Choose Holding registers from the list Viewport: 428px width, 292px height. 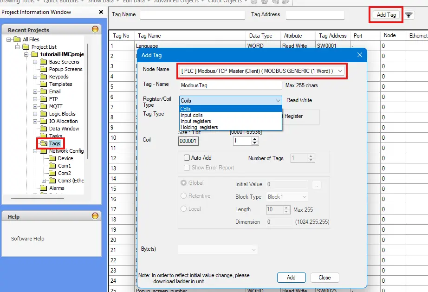[x=199, y=127]
